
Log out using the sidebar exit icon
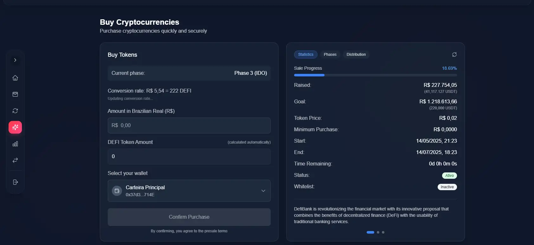(x=15, y=182)
